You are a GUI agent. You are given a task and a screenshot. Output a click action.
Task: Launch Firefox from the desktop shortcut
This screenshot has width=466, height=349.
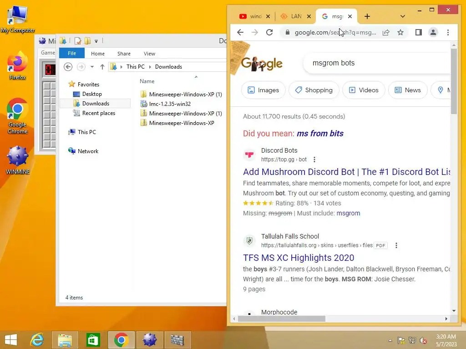click(x=18, y=65)
